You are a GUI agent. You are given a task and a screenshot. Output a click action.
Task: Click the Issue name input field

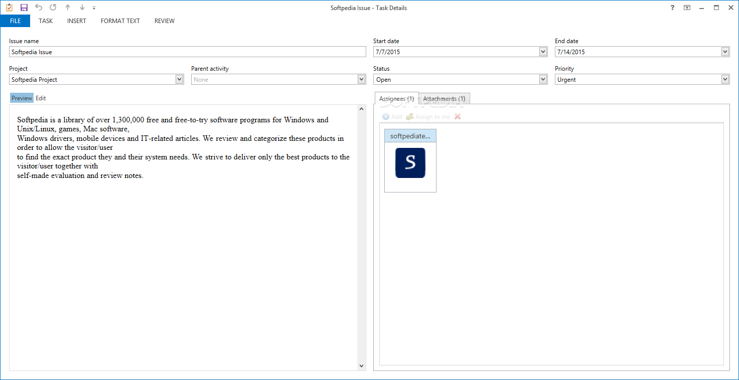(188, 52)
